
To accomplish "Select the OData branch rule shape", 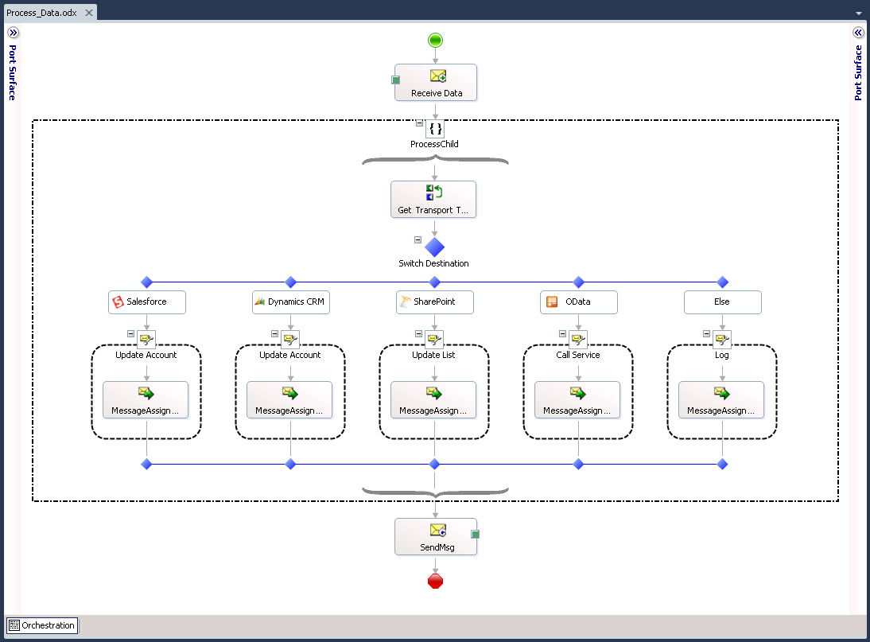I will pos(579,302).
